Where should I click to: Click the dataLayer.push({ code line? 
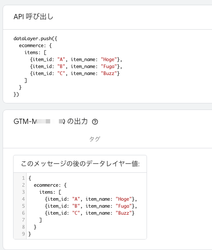click(x=35, y=38)
